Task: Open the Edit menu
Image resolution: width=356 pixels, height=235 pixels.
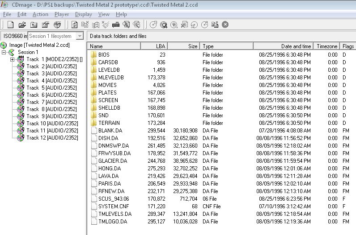Action: pos(22,14)
